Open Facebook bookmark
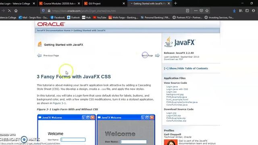 [58, 17]
